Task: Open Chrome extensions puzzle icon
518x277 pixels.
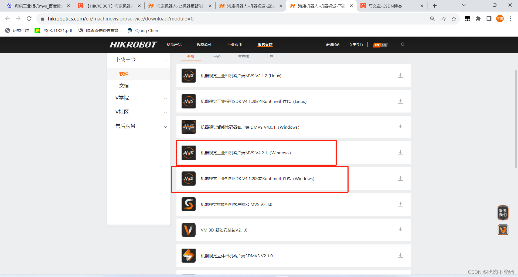Action: (478, 19)
